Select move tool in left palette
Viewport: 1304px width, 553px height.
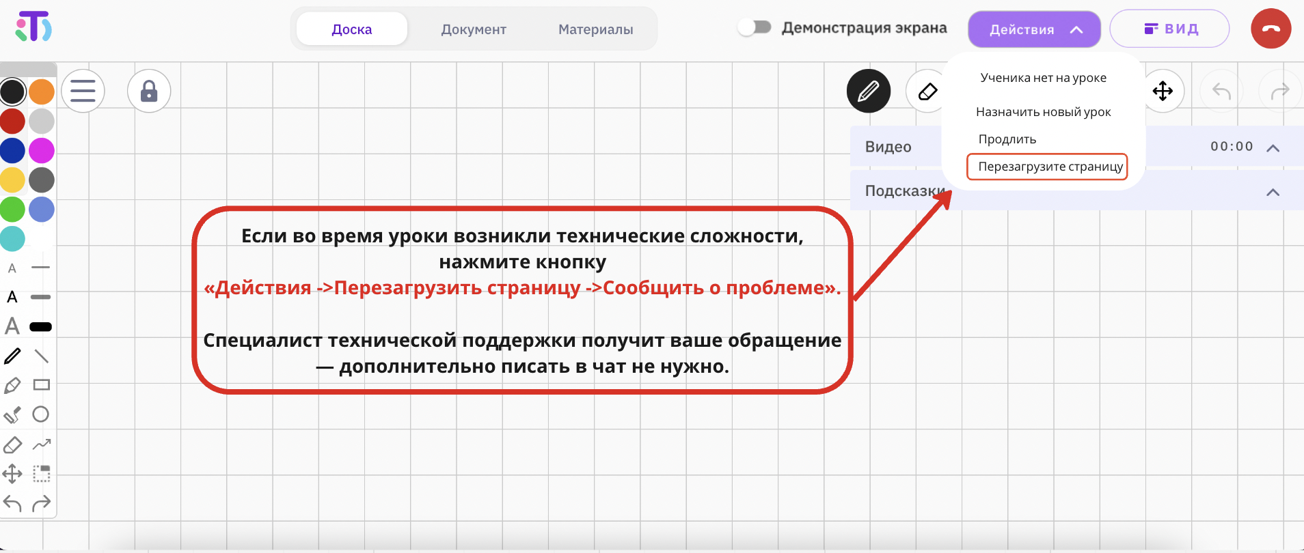12,474
